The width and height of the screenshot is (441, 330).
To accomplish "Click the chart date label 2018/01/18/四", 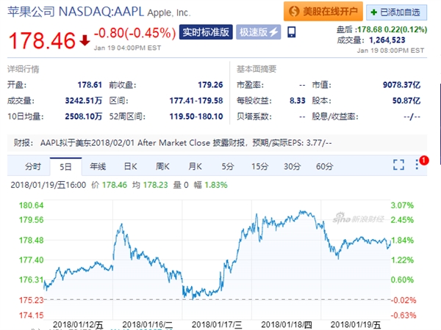I will pyautogui.click(x=287, y=325).
